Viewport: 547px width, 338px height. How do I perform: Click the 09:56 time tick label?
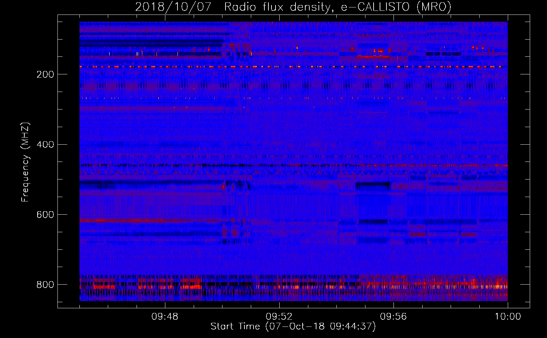(394, 317)
